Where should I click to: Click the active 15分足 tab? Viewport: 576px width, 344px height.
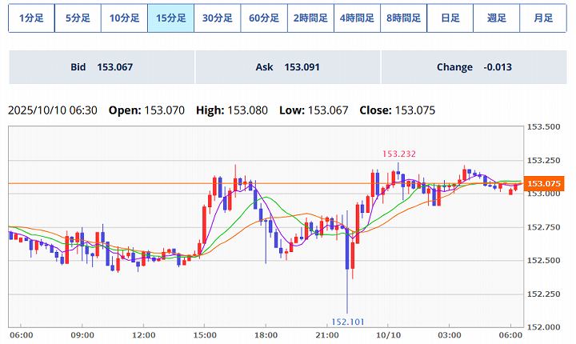(x=170, y=18)
